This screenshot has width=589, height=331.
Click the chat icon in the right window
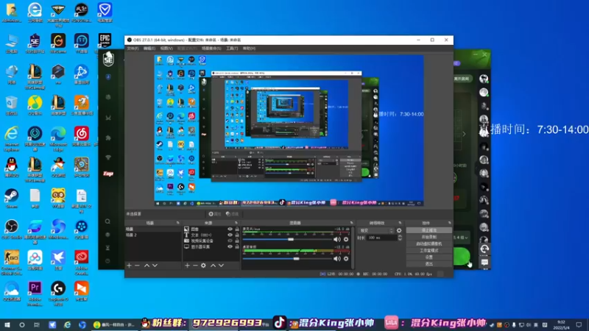(x=484, y=263)
